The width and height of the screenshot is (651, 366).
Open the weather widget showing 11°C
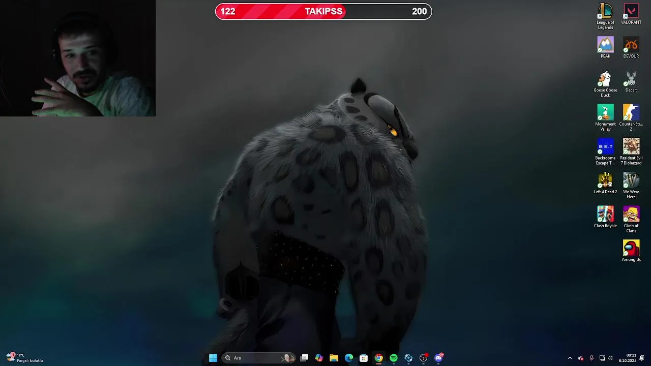pos(24,358)
